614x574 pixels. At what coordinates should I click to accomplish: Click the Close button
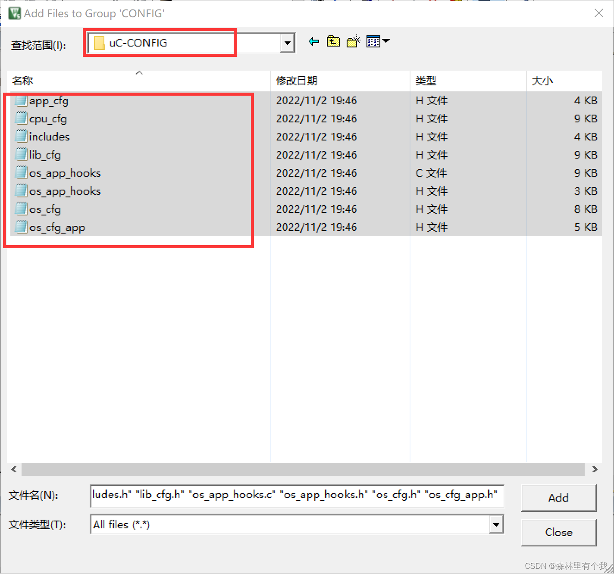(558, 532)
